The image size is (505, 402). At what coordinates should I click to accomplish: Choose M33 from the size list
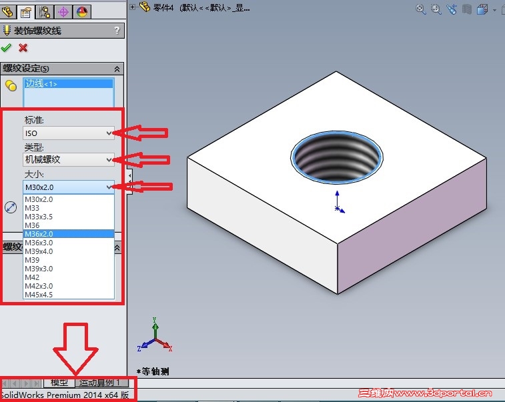tap(69, 208)
